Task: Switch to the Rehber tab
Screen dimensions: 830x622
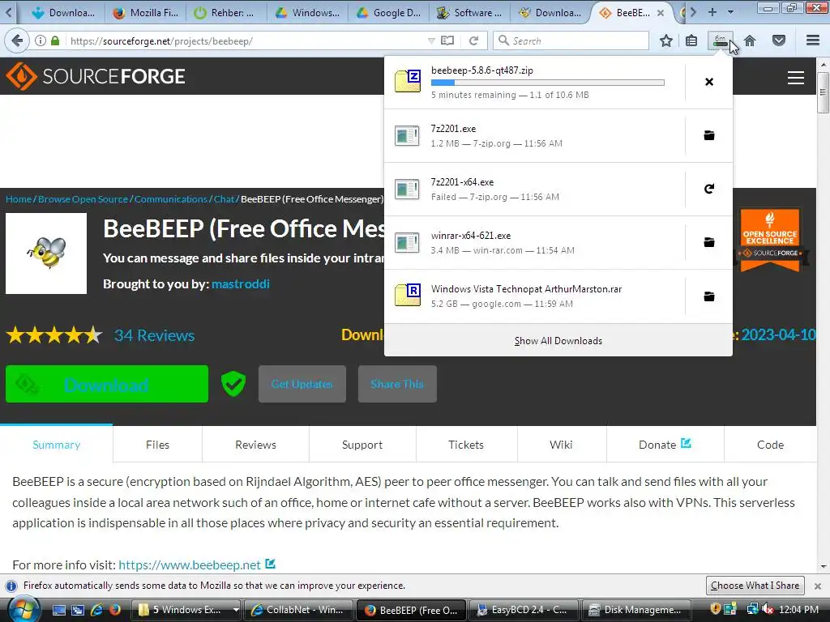Action: [x=226, y=13]
